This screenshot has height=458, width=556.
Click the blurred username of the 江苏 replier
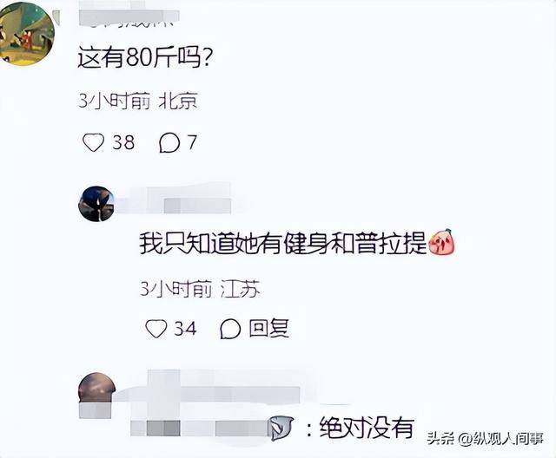[174, 200]
